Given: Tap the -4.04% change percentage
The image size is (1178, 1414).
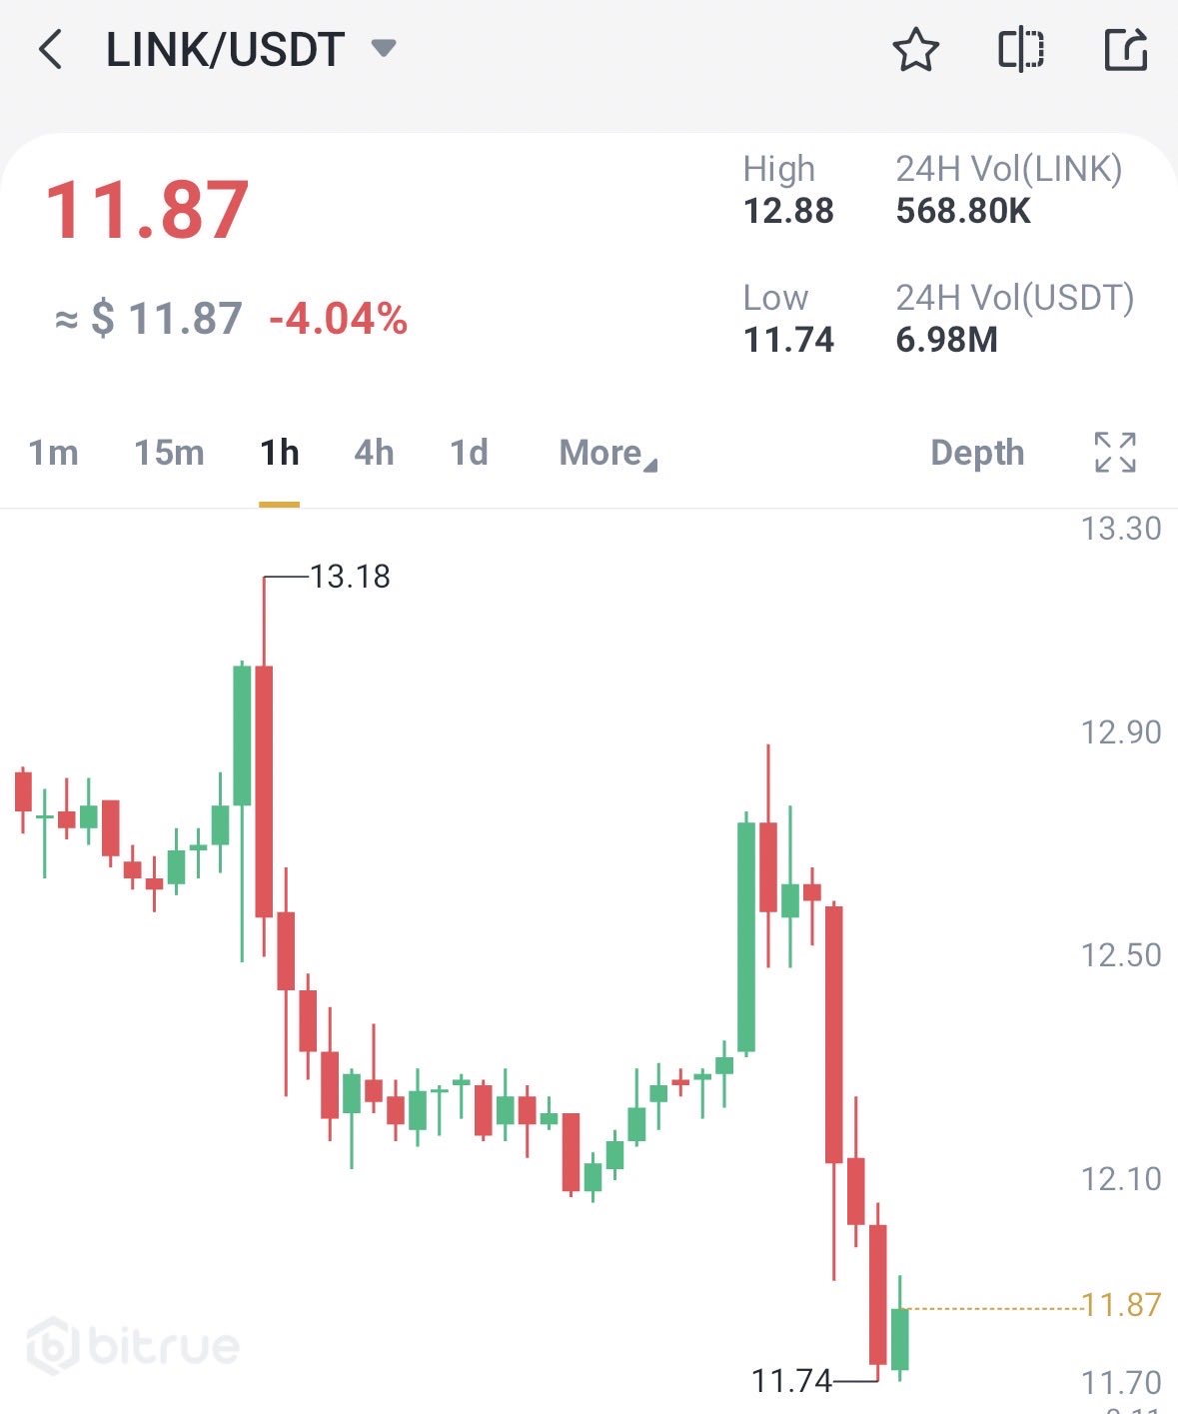Looking at the screenshot, I should (x=338, y=320).
